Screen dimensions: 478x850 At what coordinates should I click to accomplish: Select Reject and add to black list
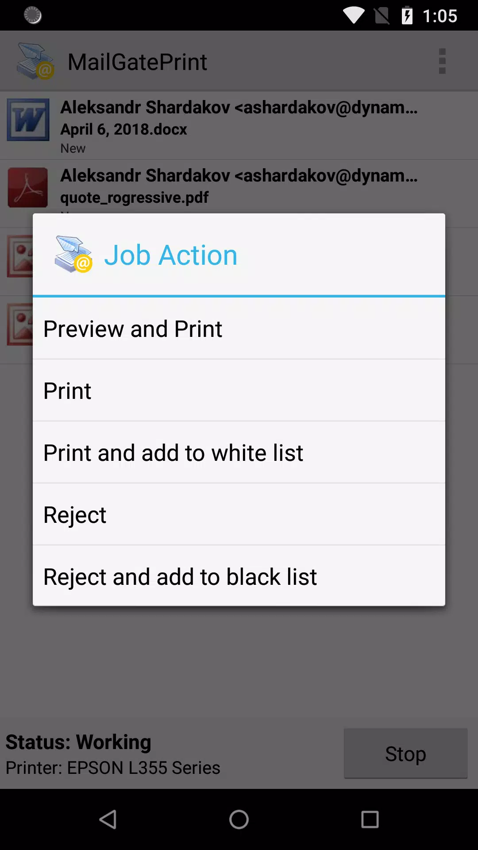coord(239,576)
